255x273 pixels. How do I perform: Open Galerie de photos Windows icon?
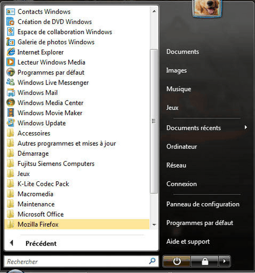click(x=10, y=42)
